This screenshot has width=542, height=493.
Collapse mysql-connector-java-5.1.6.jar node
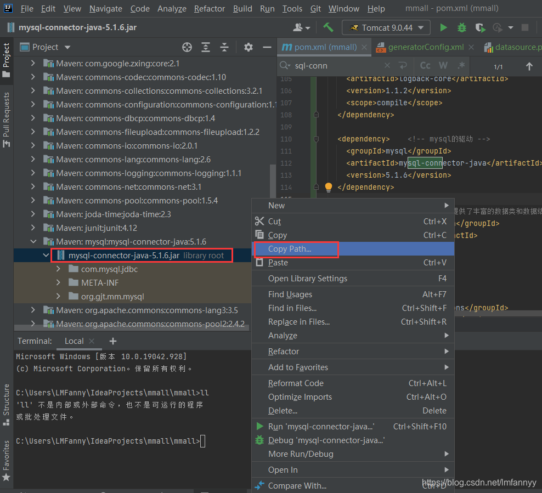tap(46, 256)
